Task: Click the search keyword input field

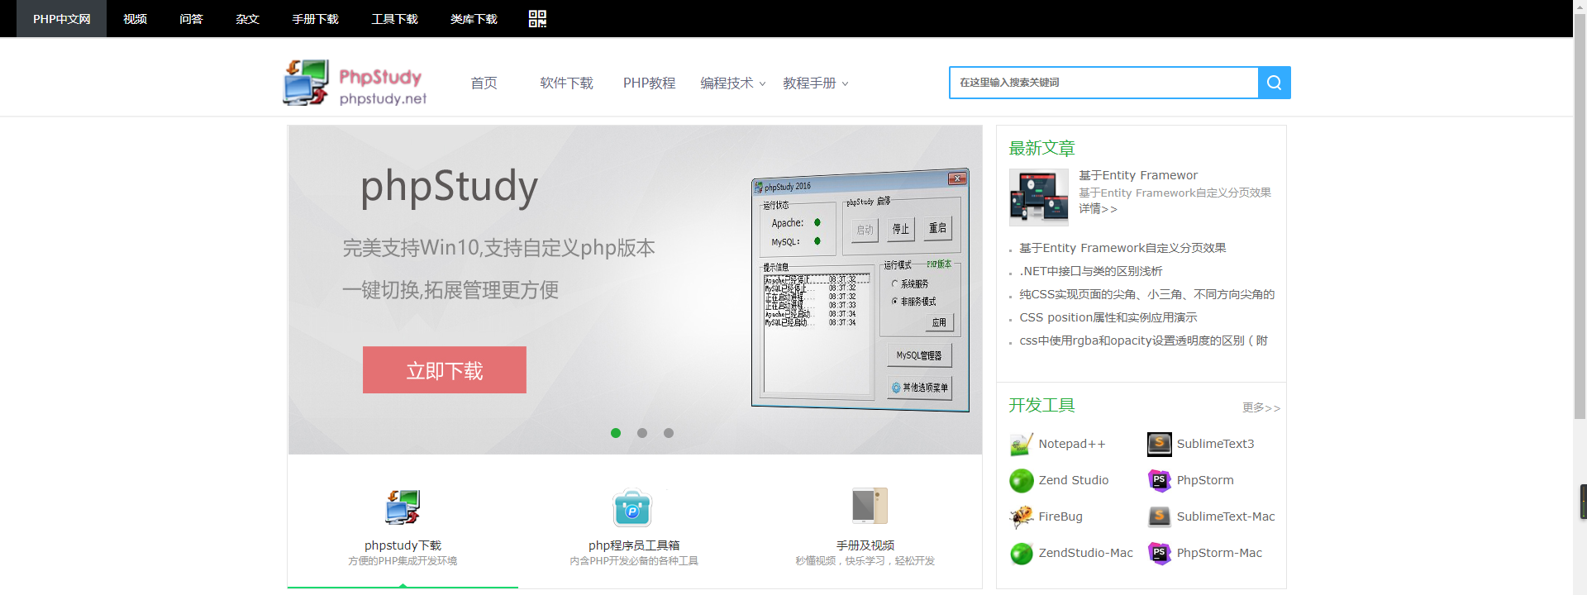Action: (1103, 83)
